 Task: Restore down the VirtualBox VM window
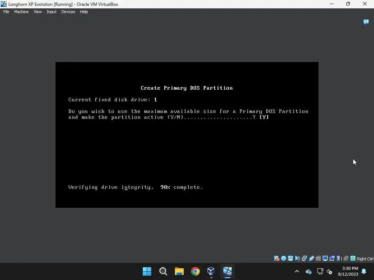click(x=348, y=4)
